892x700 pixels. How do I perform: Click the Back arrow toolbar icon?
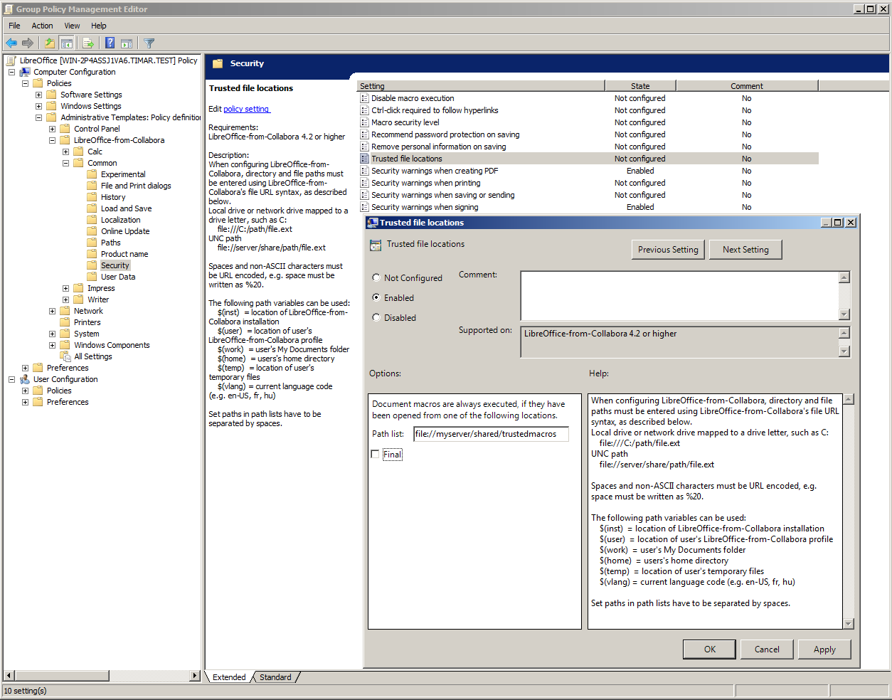pyautogui.click(x=11, y=43)
